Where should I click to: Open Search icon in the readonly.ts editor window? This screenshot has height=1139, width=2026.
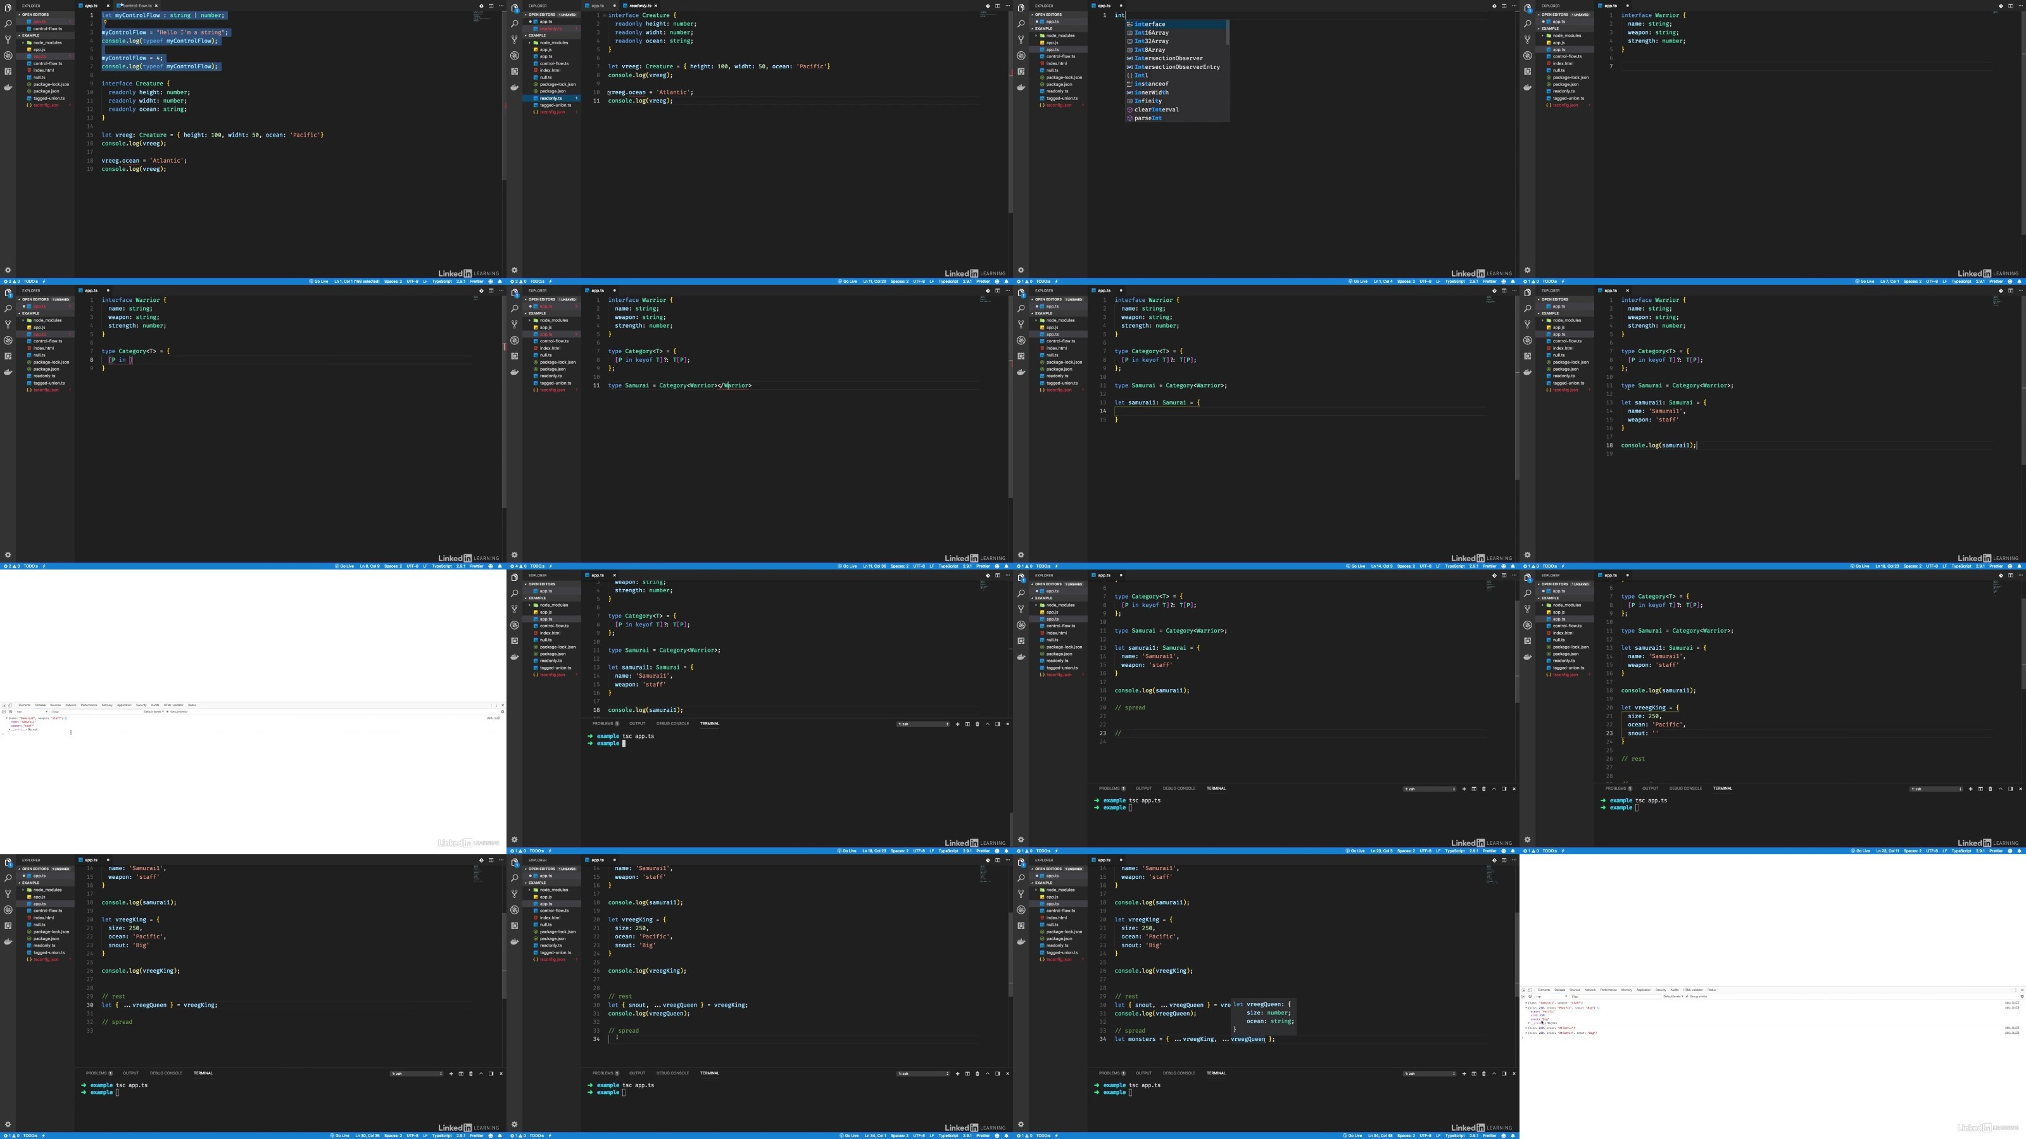pos(514,23)
